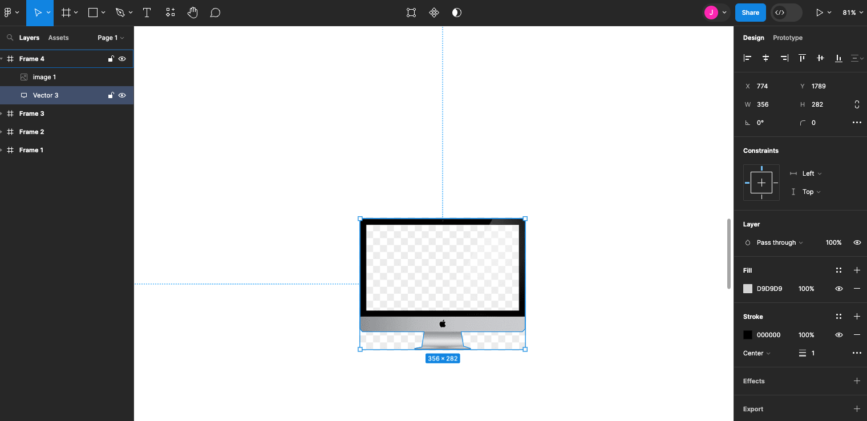The image size is (867, 421).
Task: Click Align left icon
Action: [748, 58]
